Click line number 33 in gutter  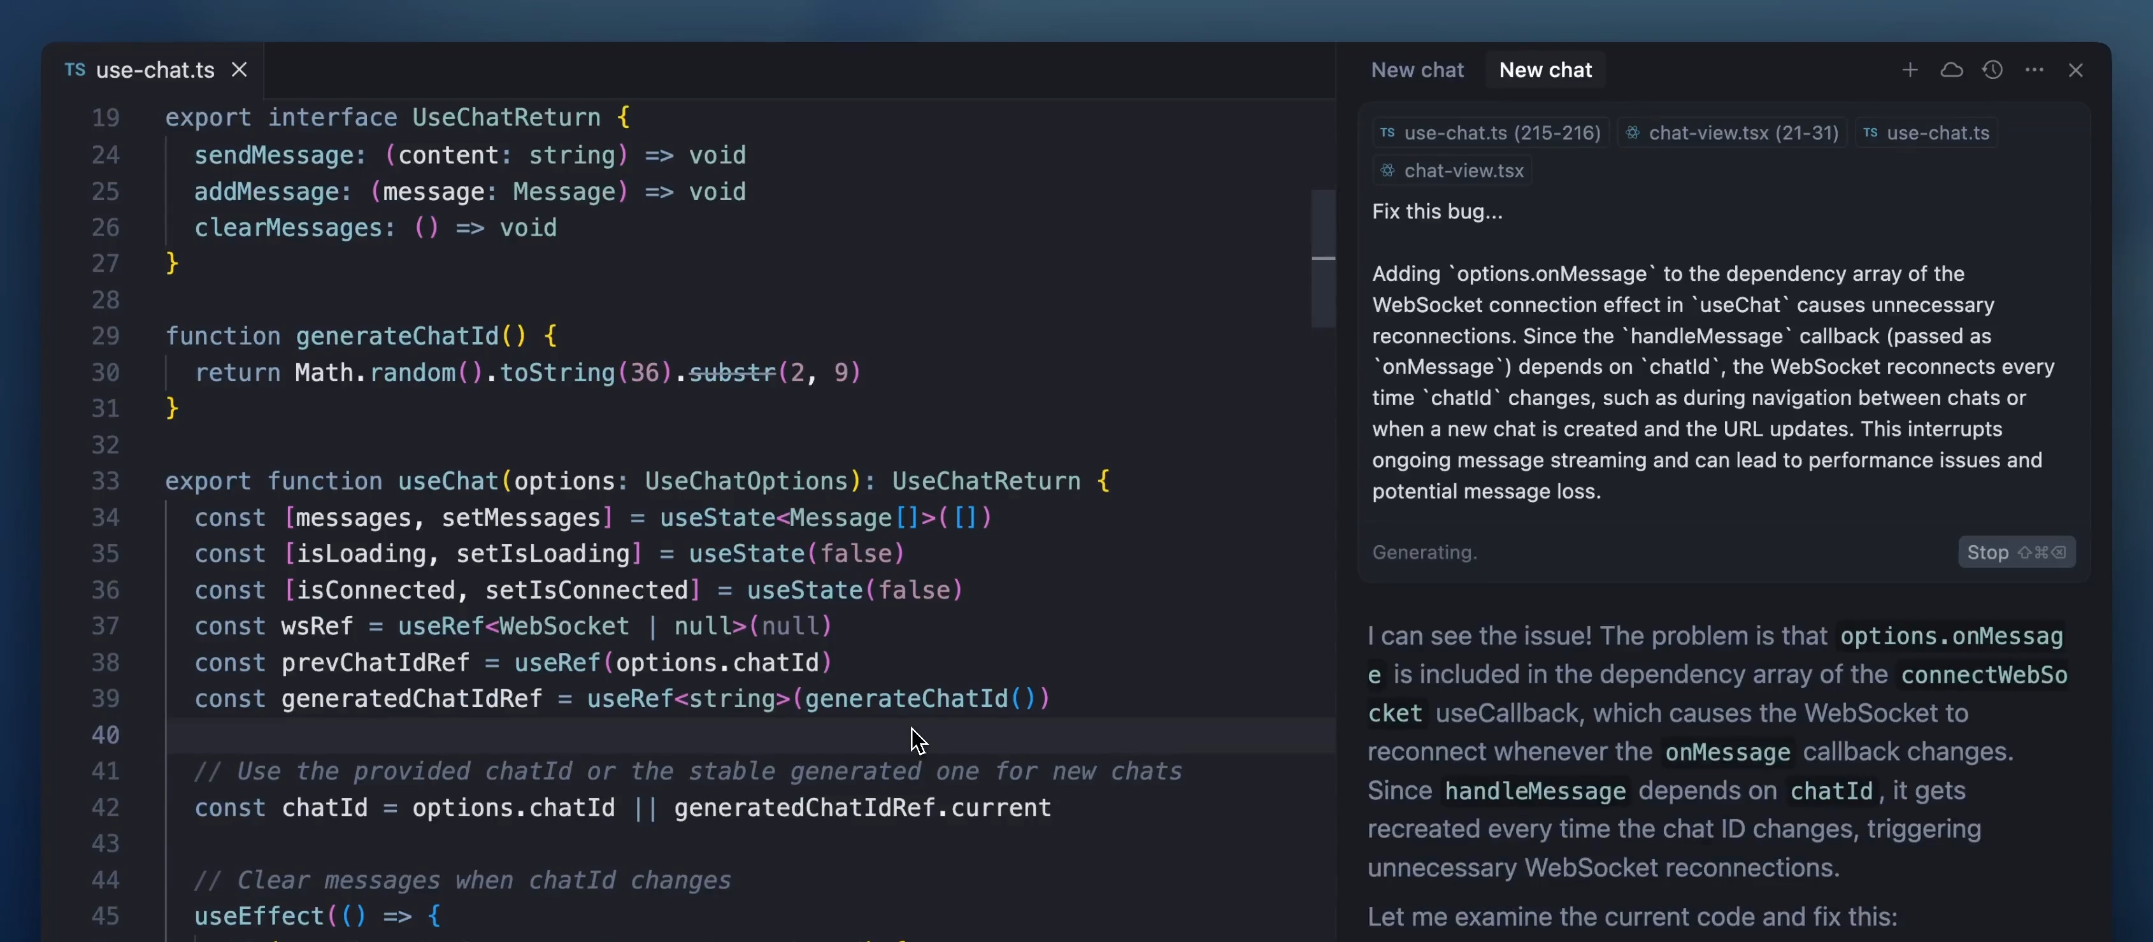105,481
